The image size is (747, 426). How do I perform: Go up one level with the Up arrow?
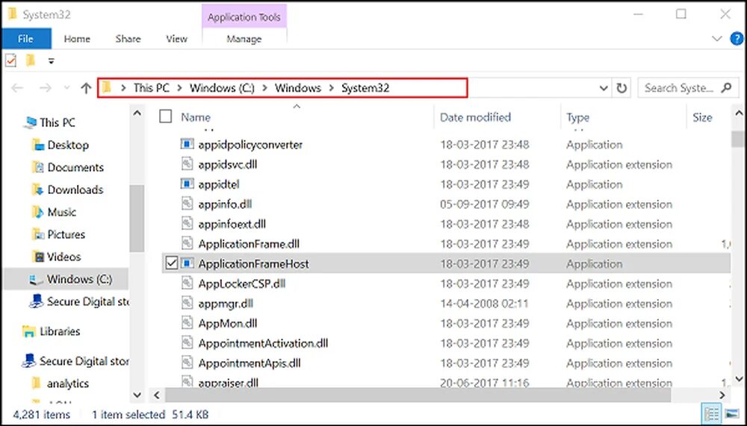pos(86,88)
